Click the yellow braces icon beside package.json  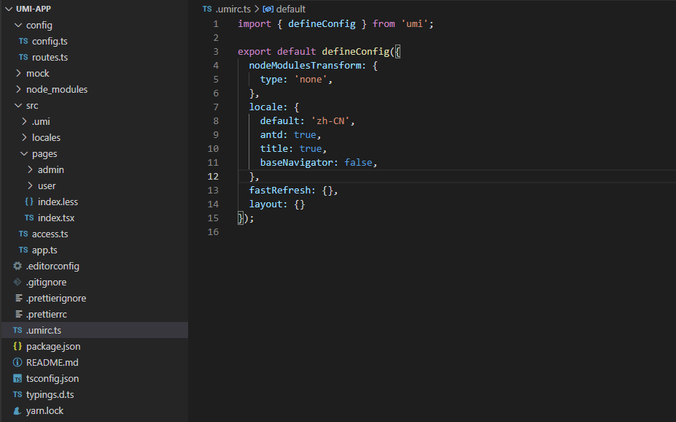(18, 346)
